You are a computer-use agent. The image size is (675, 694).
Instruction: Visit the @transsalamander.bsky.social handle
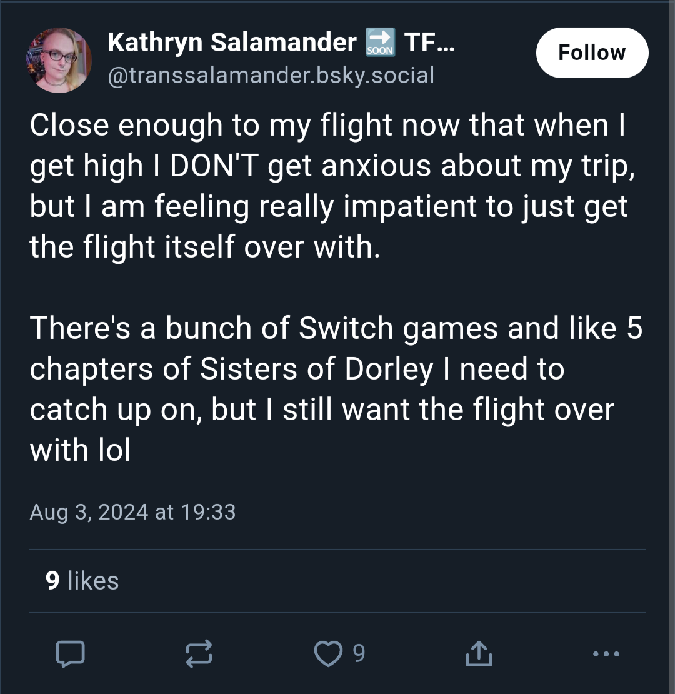coord(271,75)
